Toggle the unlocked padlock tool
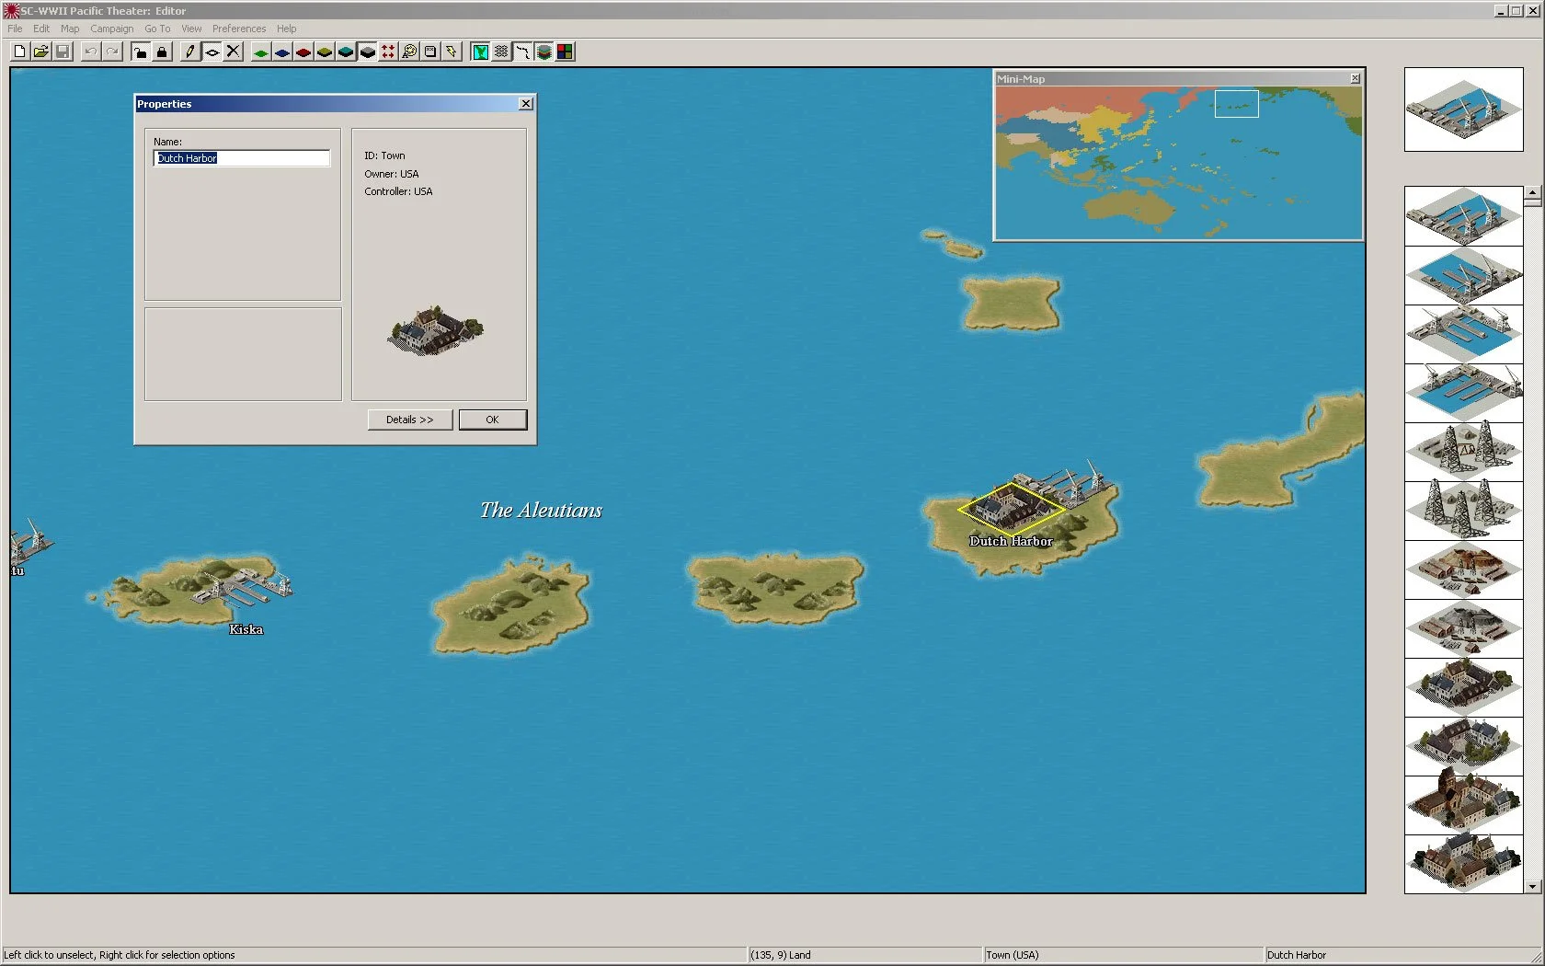Screen dimensions: 1545x966 (140, 52)
